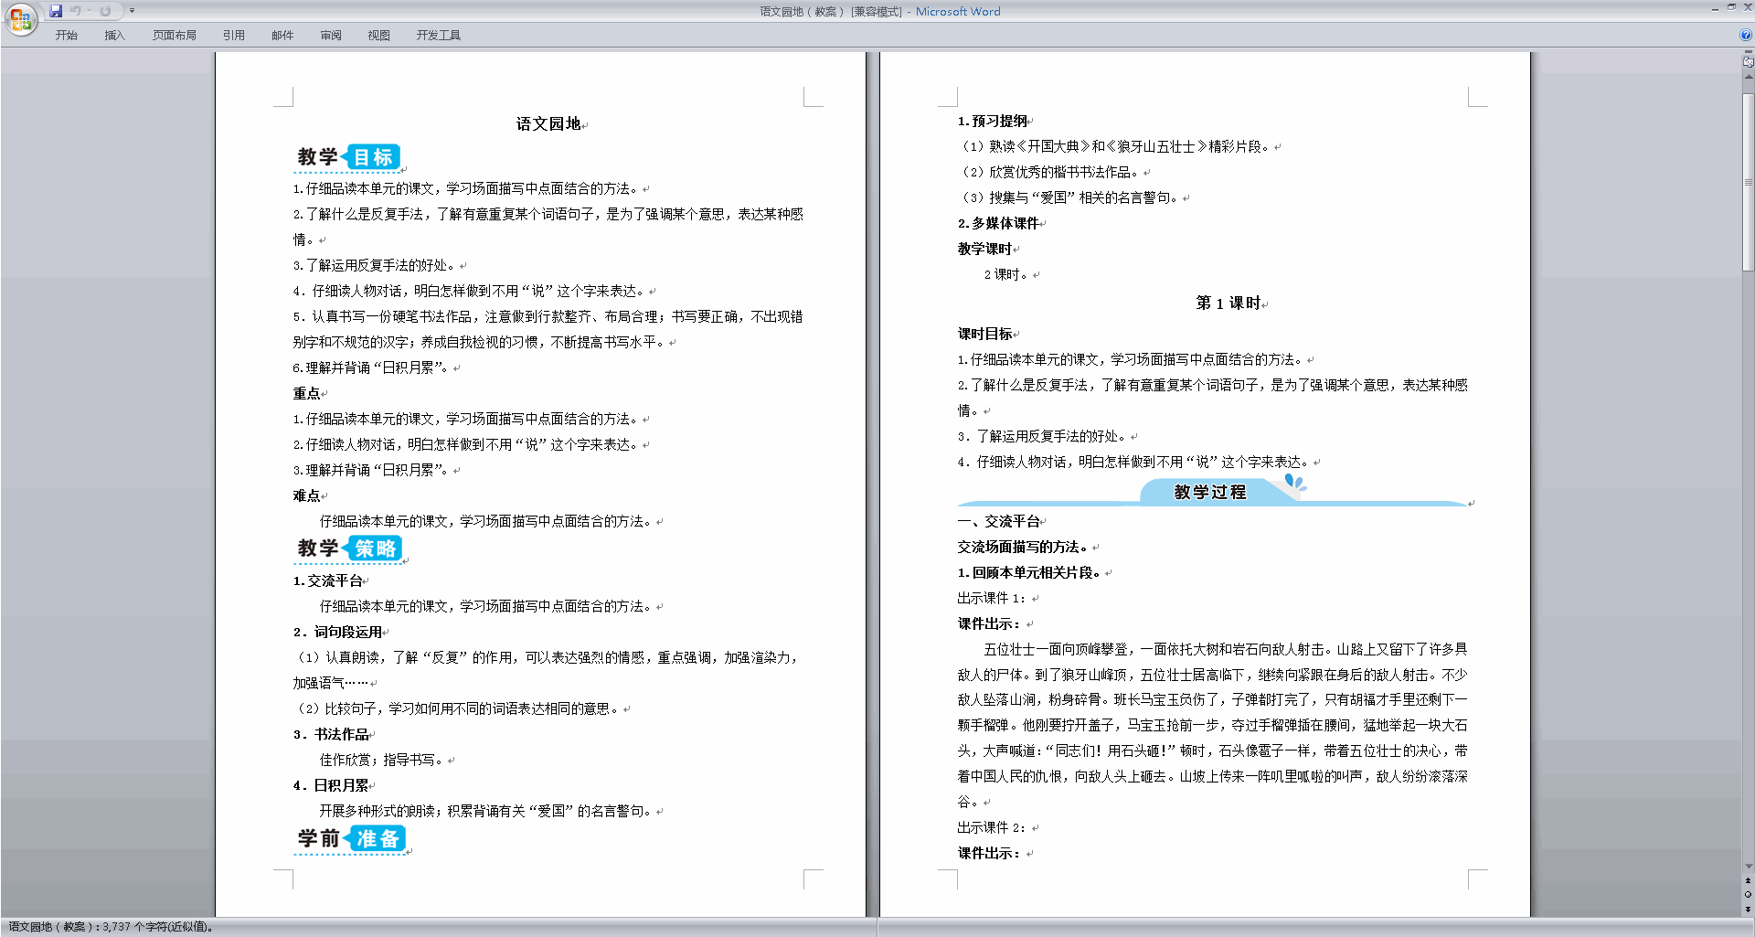Open the 页面布局 tab

tap(175, 35)
